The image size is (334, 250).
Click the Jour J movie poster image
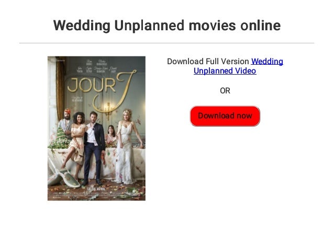pyautogui.click(x=96, y=128)
